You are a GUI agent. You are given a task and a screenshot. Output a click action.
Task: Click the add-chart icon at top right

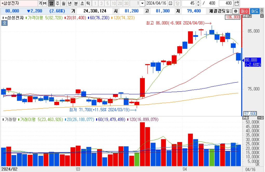tap(237, 3)
